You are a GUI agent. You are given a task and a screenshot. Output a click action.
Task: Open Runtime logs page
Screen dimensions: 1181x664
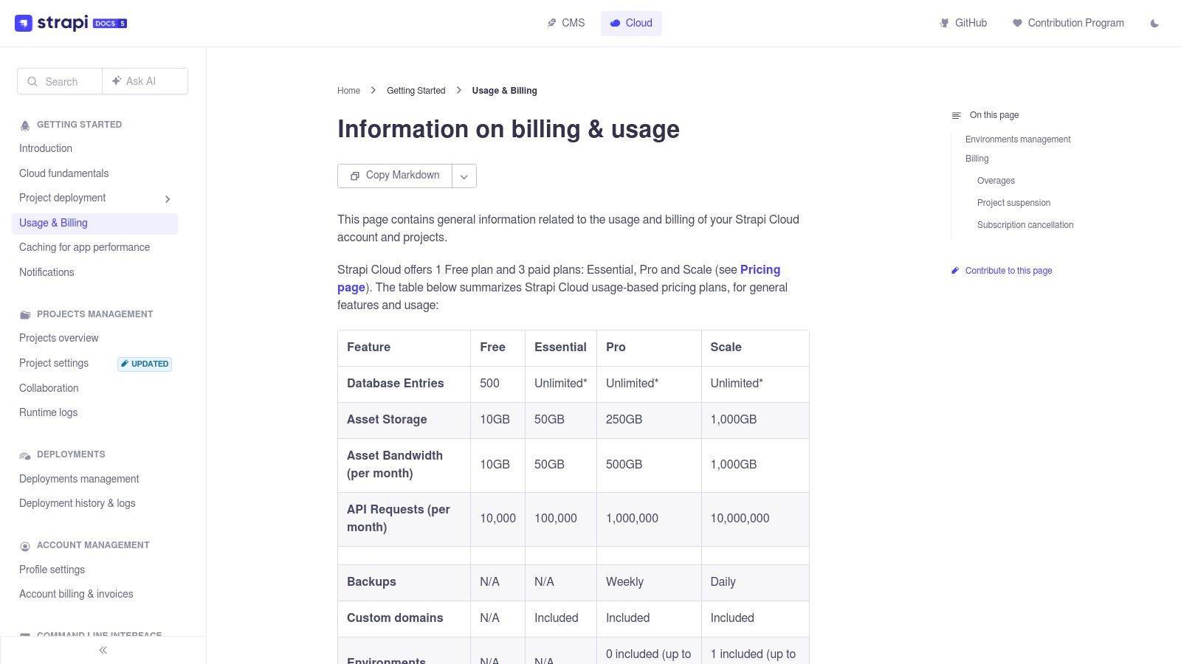coord(48,412)
